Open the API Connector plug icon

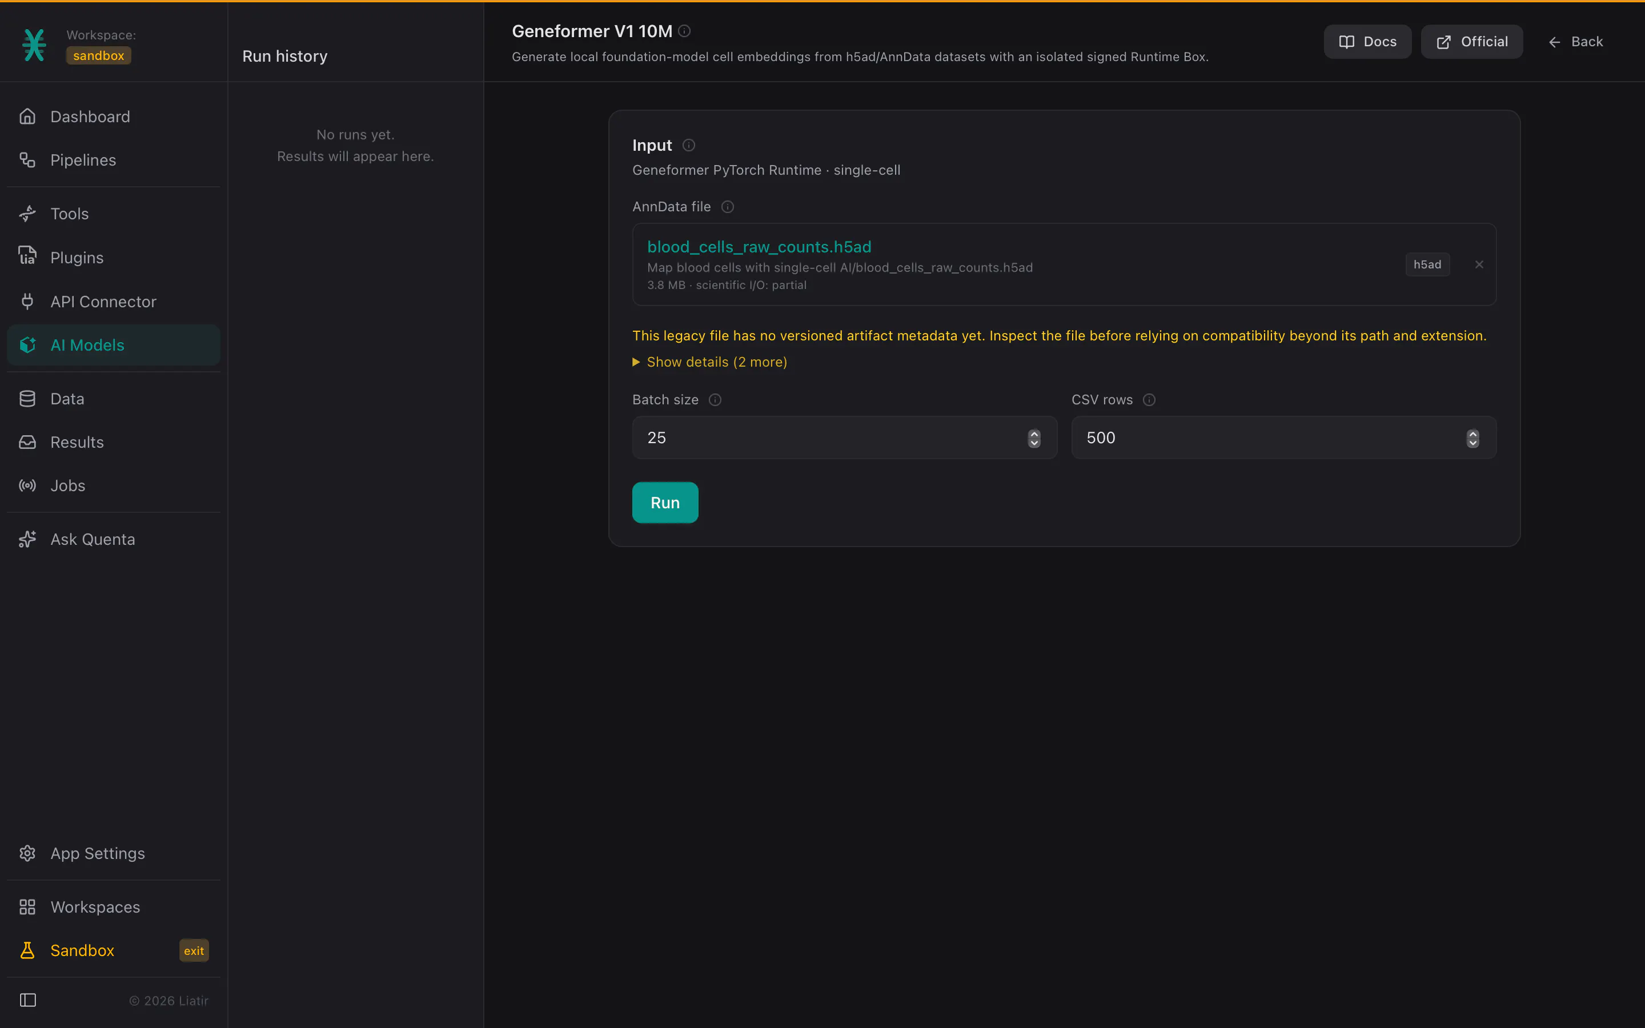pos(27,301)
